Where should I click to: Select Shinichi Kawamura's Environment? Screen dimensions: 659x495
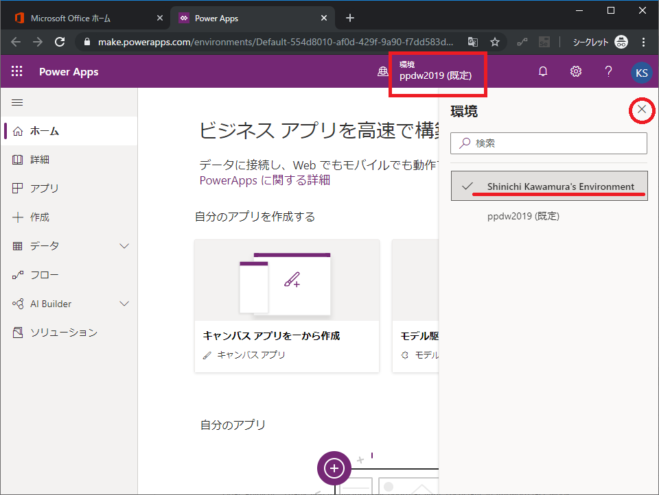pos(549,186)
